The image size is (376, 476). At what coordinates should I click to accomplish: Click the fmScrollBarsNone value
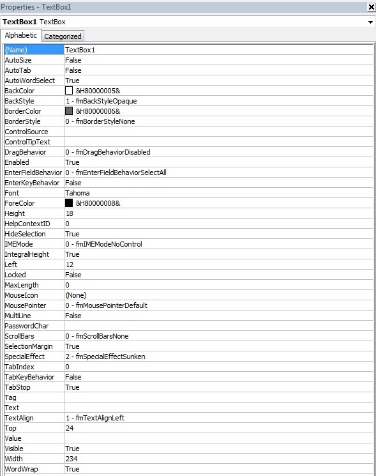[218, 336]
